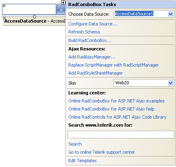The height and width of the screenshot is (167, 176).
Task: Open the RadComboBox design-time dropdown arrow
Action: pyautogui.click(x=61, y=9)
